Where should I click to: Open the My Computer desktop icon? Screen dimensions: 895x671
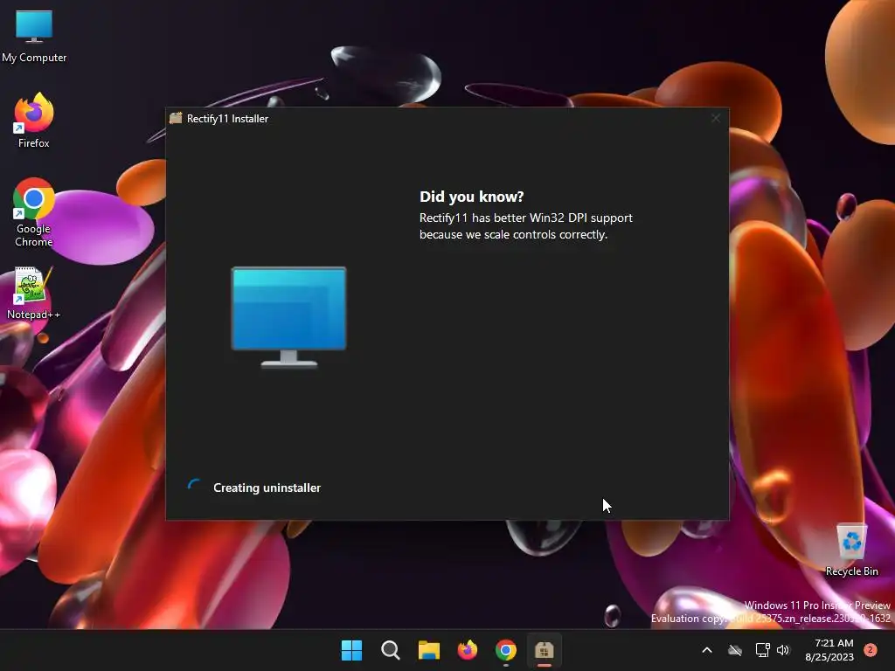point(34,36)
